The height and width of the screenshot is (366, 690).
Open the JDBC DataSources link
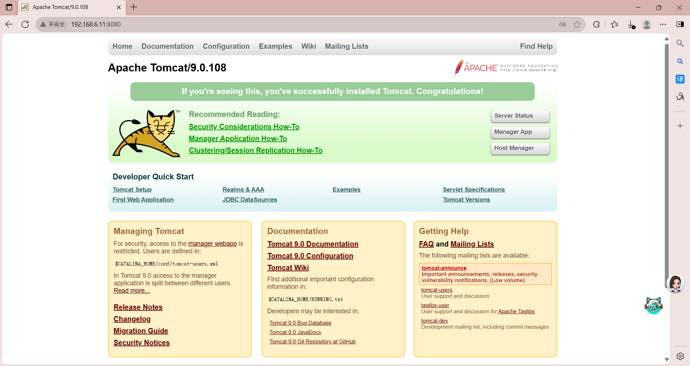coord(250,200)
